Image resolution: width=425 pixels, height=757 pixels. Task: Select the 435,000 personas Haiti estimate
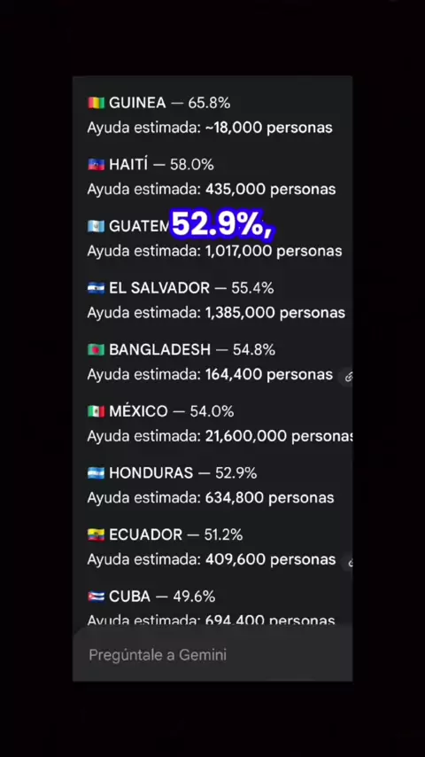(270, 190)
